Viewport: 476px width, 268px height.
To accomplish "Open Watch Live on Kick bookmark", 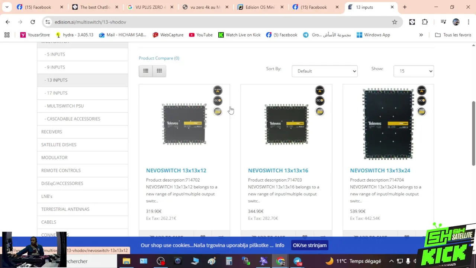I will tap(239, 35).
